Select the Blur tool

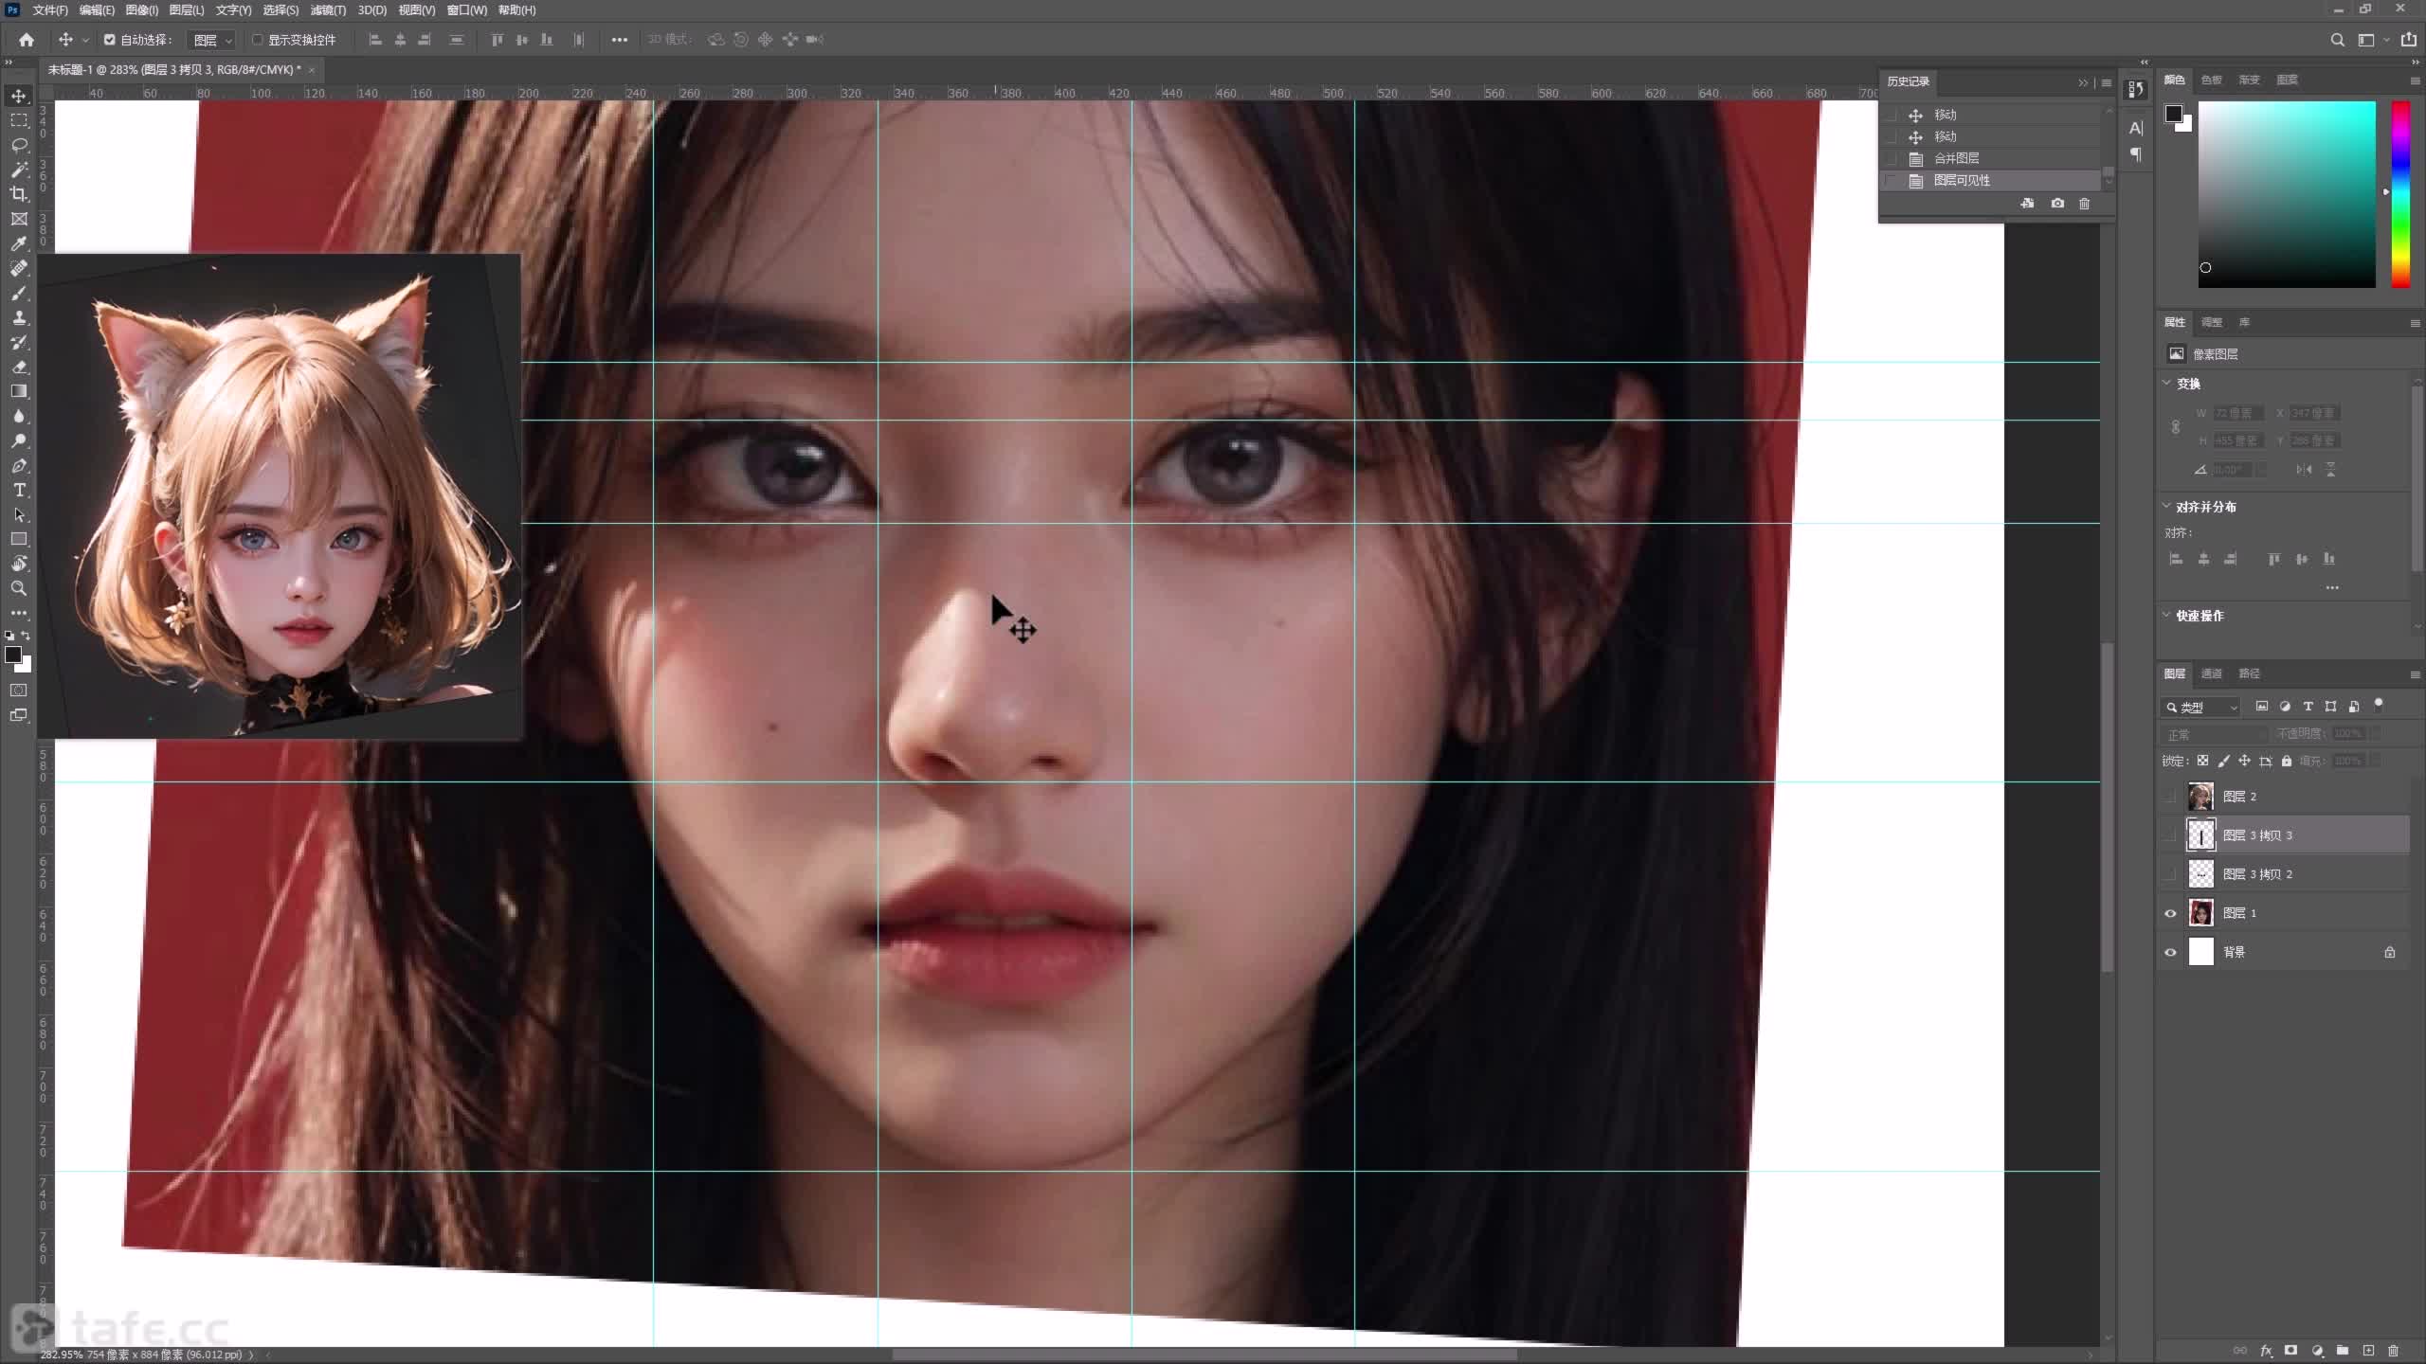[x=19, y=416]
